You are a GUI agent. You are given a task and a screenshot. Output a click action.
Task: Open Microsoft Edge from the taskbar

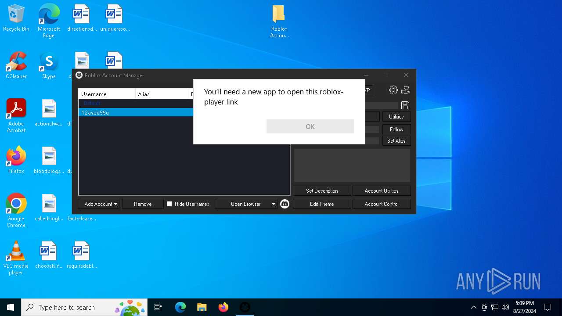click(180, 307)
